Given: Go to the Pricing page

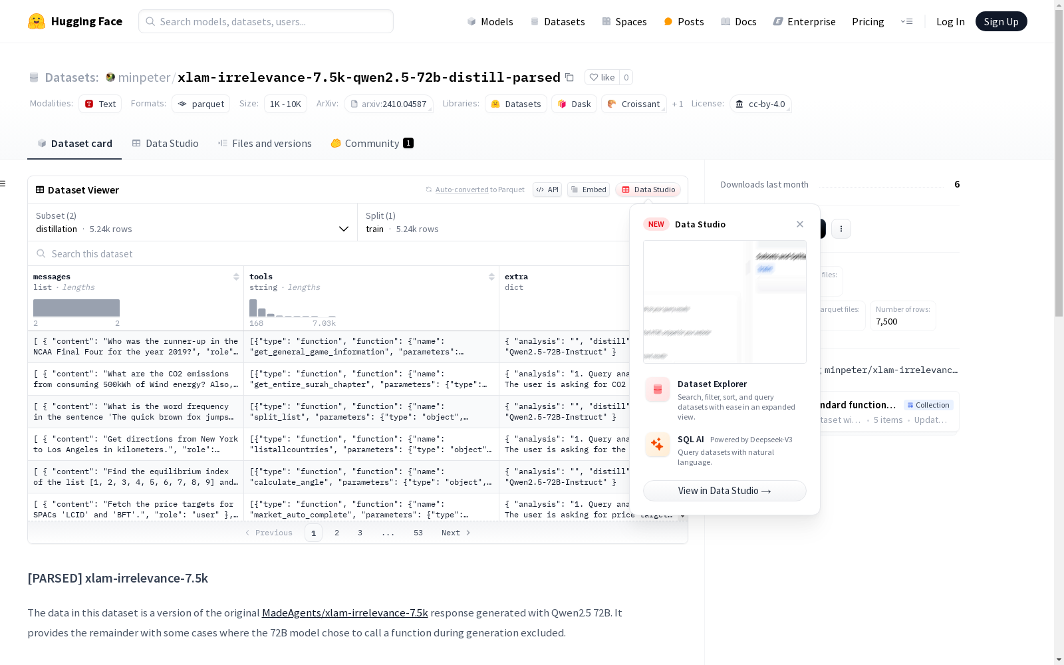Looking at the screenshot, I should click(x=868, y=21).
